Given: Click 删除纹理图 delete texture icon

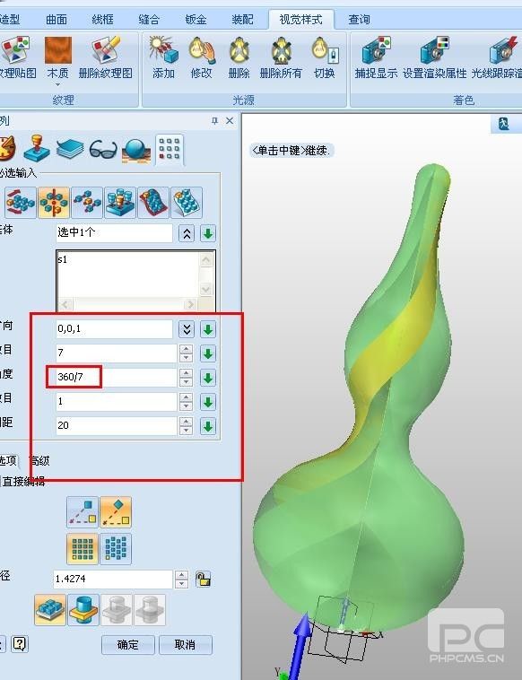Looking at the screenshot, I should [105, 58].
